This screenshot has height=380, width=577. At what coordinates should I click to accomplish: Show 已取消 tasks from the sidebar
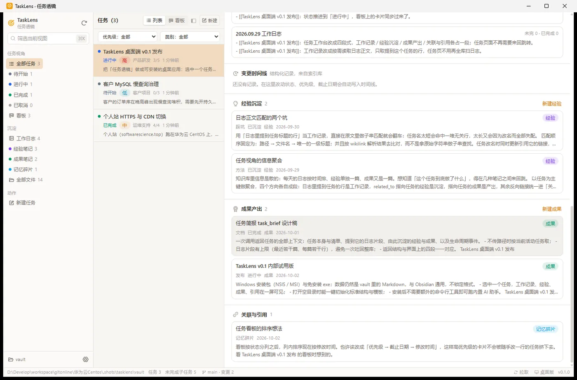(21, 105)
